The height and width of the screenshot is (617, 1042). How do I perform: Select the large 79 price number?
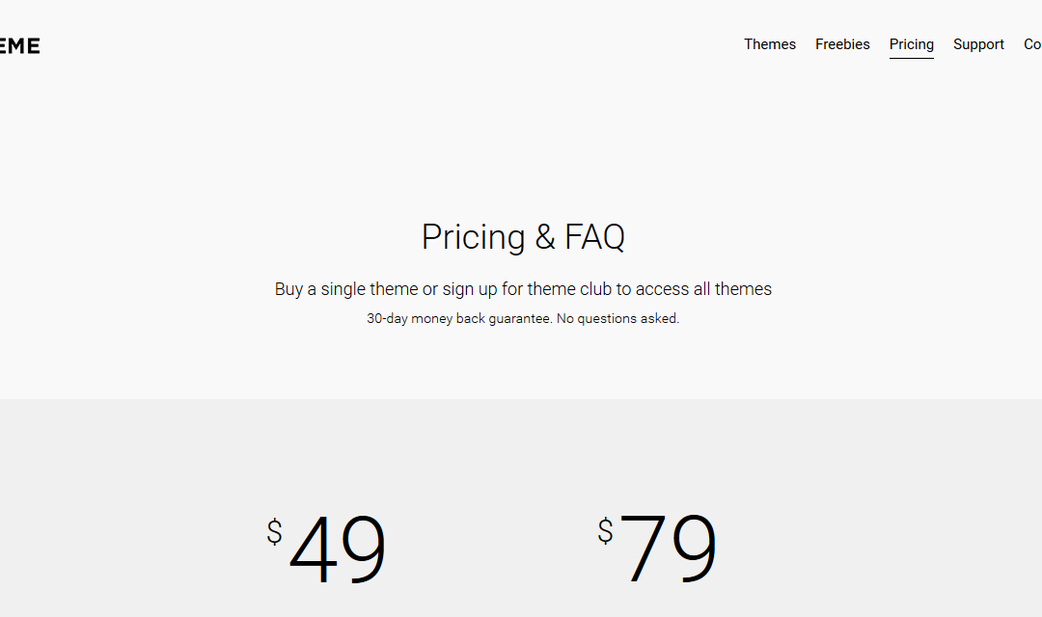tap(668, 549)
